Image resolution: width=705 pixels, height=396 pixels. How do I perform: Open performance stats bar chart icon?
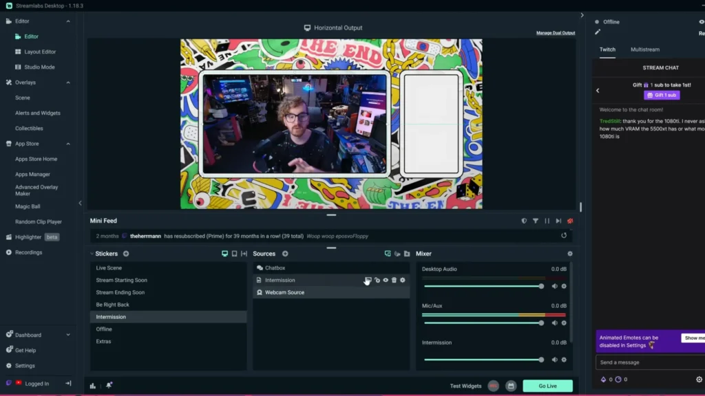93,386
